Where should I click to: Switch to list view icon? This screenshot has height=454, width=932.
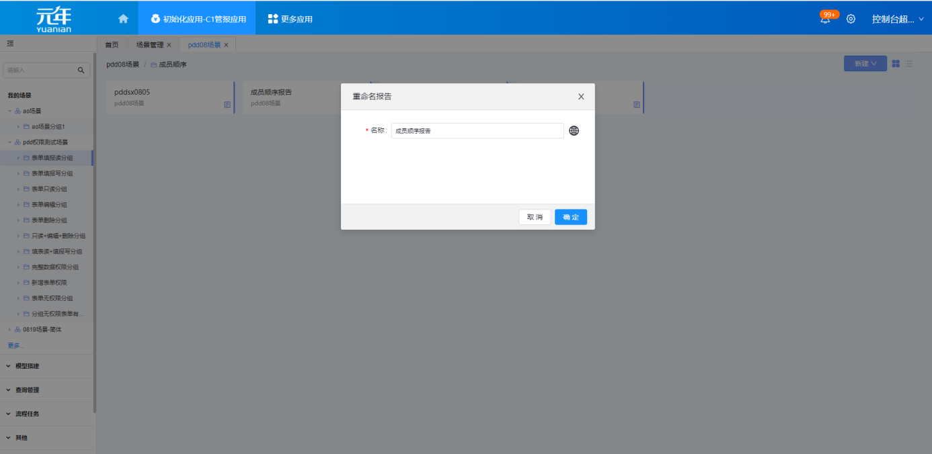908,64
